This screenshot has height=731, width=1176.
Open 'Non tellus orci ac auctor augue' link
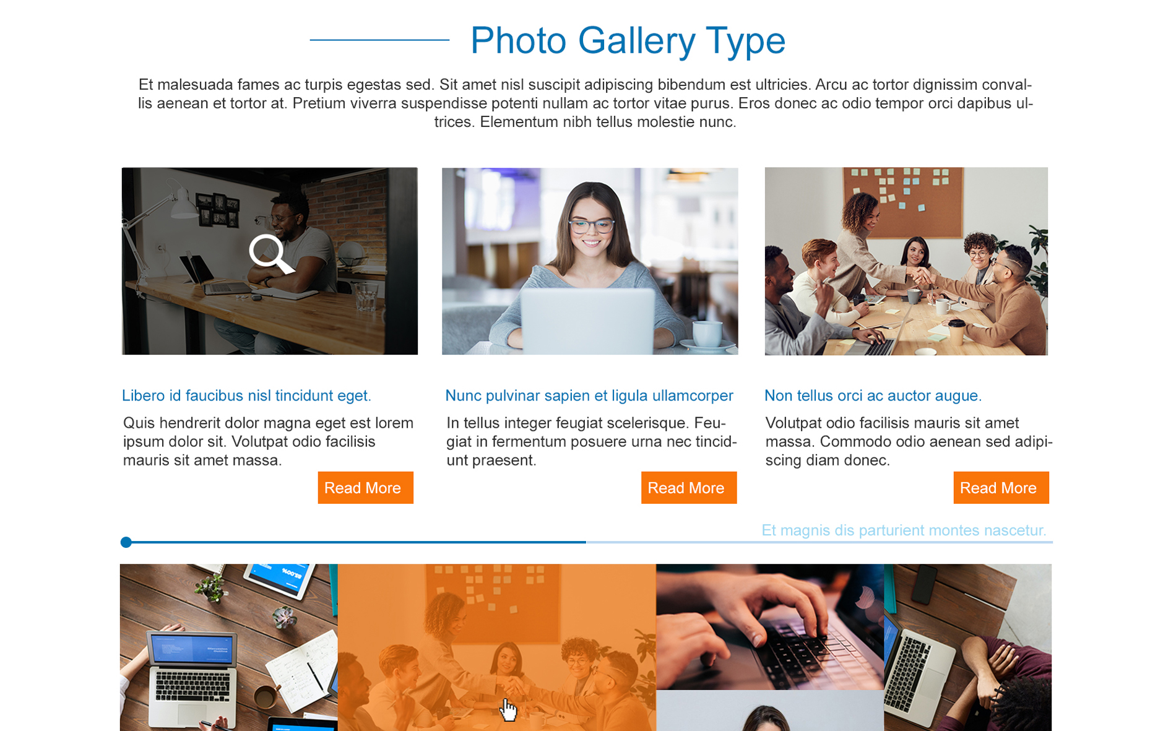pos(873,396)
